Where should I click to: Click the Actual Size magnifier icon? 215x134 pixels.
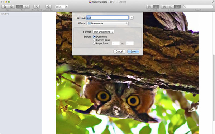click(x=48, y=6)
